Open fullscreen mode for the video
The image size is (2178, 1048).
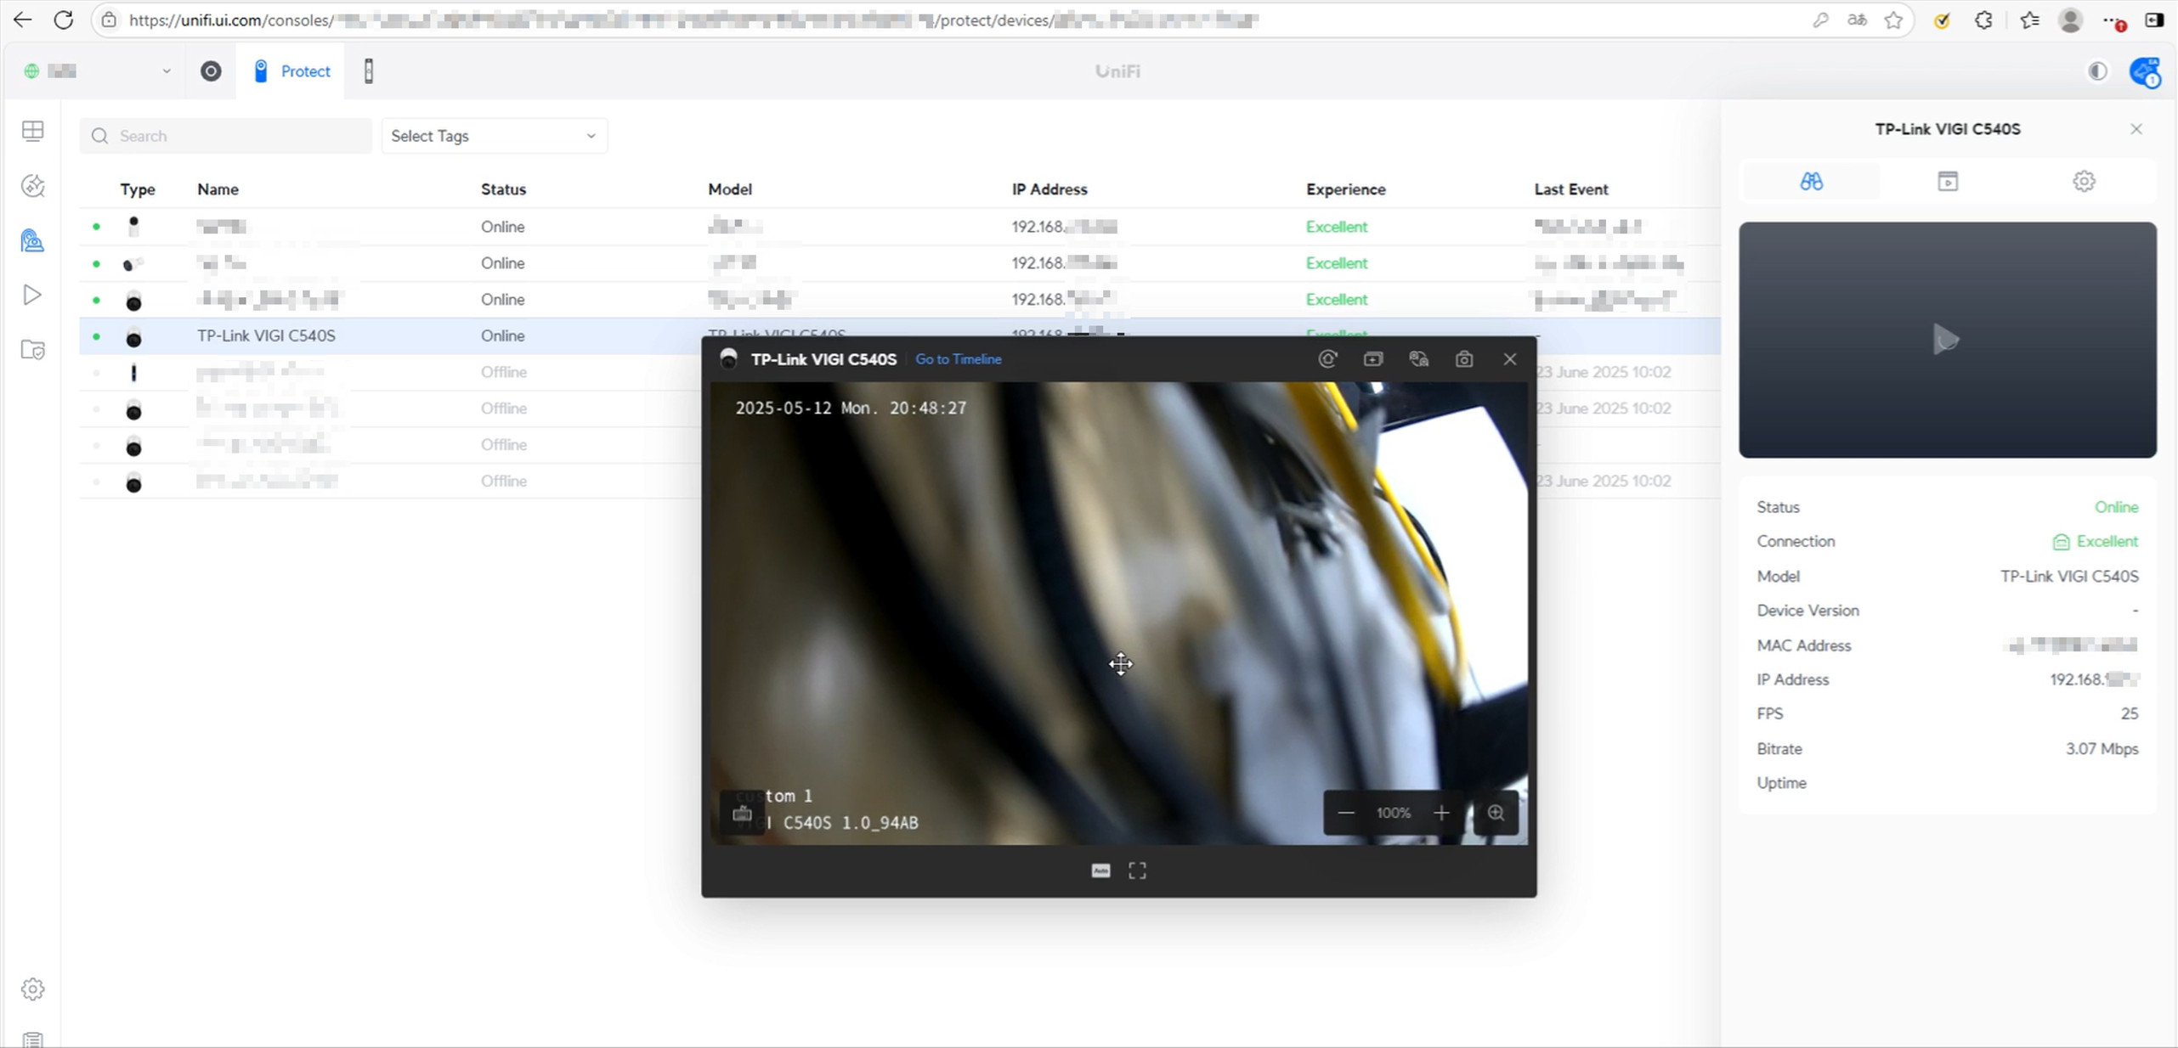[1138, 871]
